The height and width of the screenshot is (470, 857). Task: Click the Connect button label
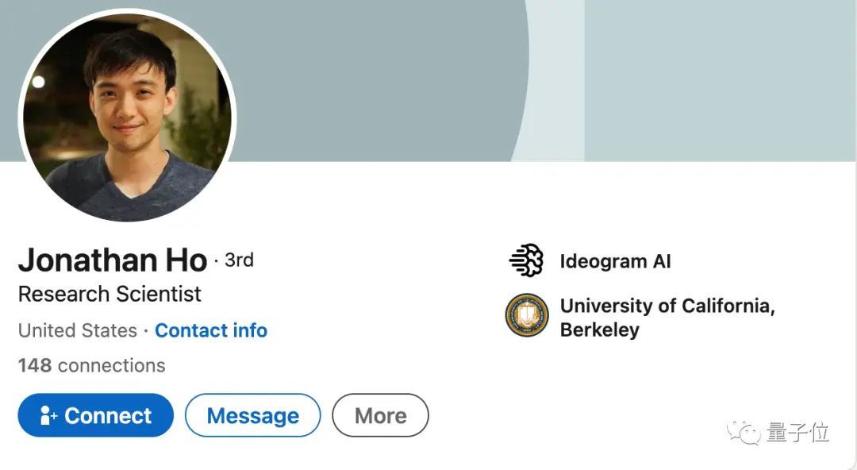(108, 416)
